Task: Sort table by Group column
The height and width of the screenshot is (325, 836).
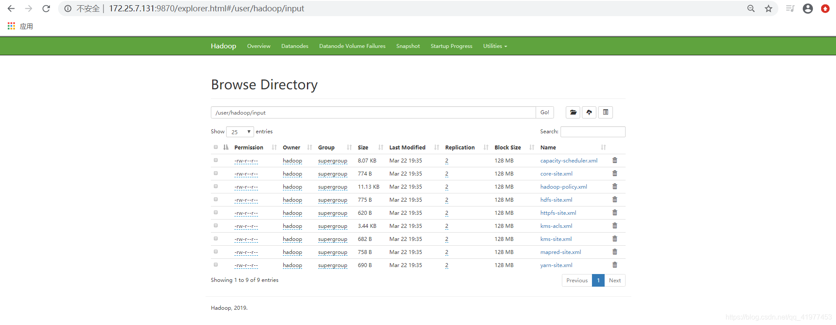Action: tap(335, 148)
